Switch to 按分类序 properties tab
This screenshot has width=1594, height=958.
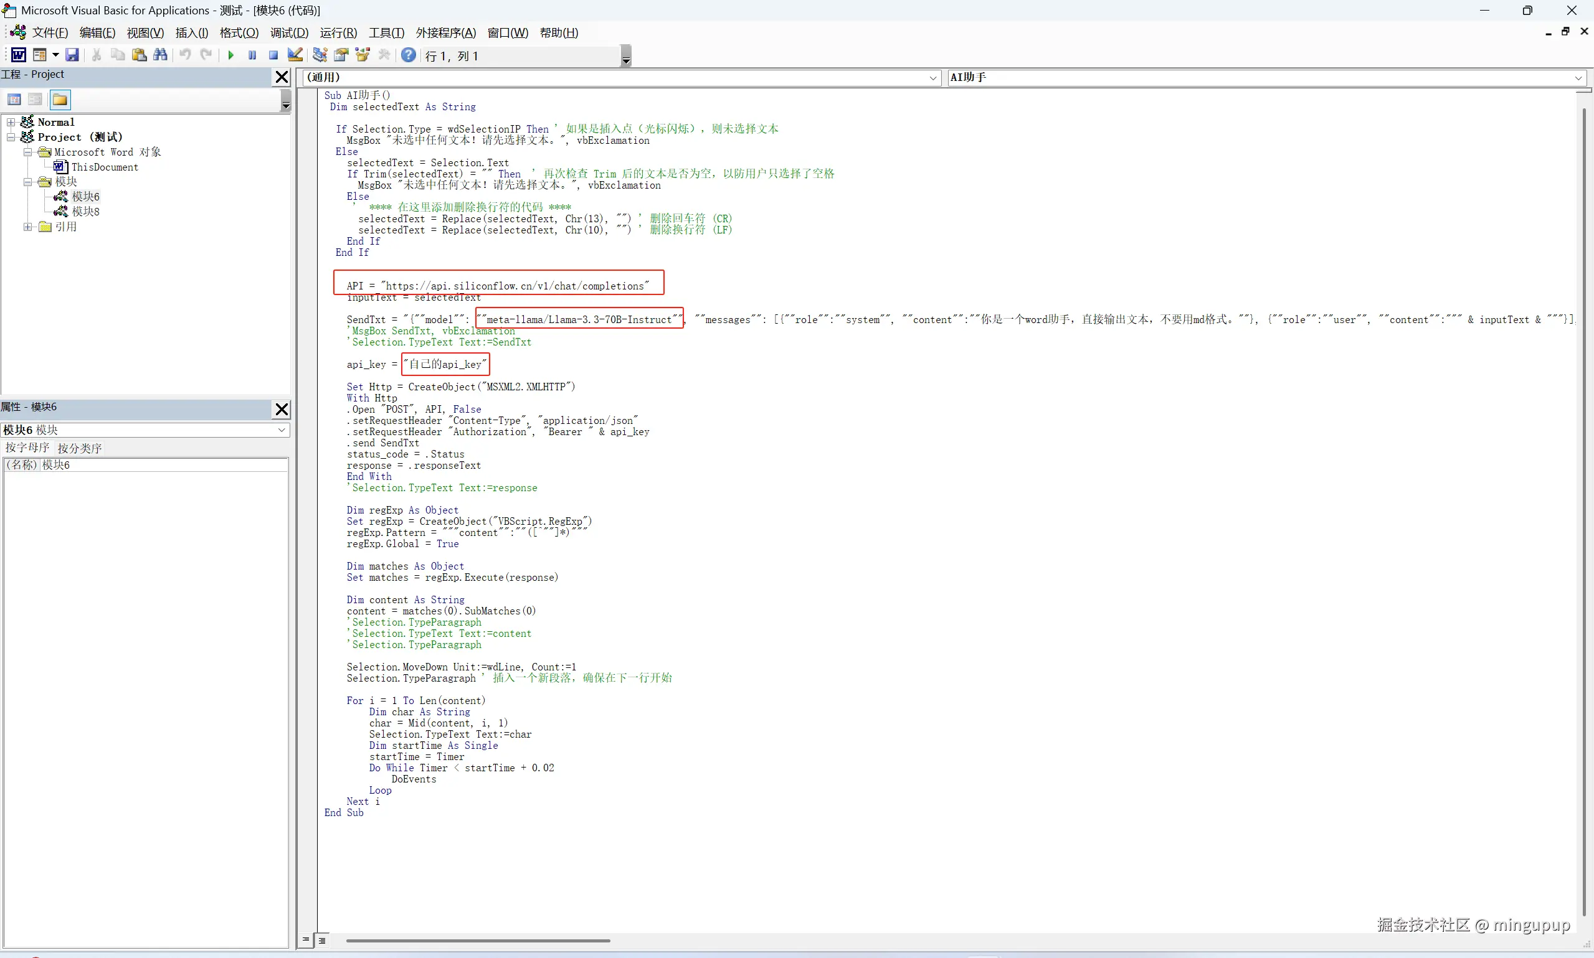(x=80, y=448)
